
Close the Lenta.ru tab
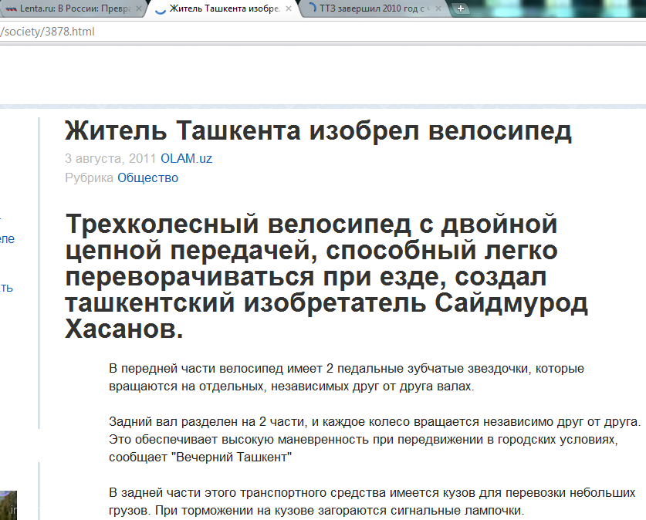click(139, 9)
